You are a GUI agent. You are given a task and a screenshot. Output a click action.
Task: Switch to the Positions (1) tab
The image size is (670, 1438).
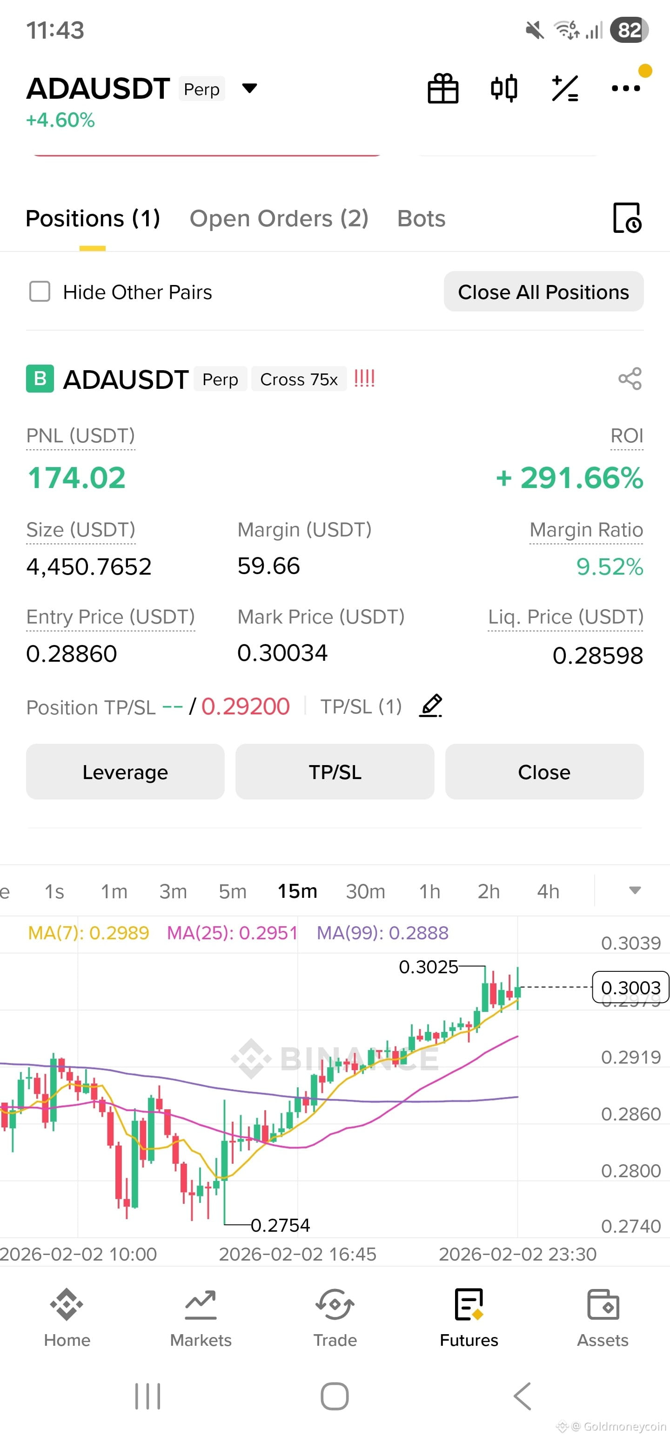(x=93, y=218)
